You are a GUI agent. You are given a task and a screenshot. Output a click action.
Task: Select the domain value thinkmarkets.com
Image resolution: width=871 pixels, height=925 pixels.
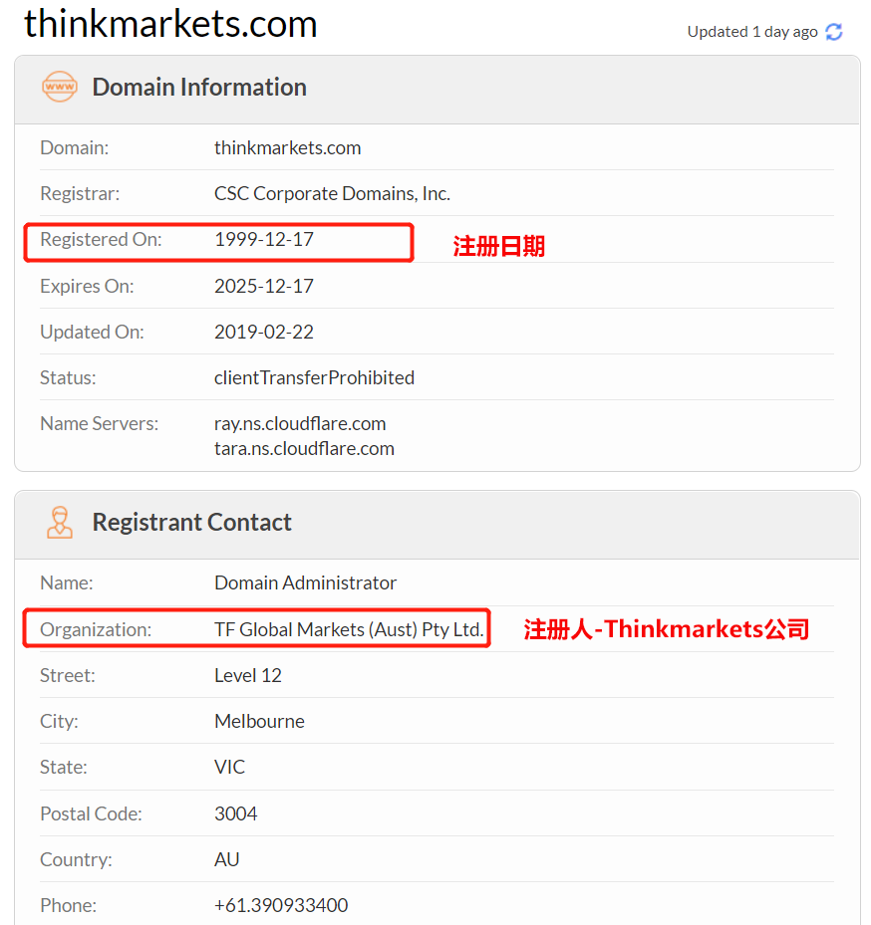288,147
